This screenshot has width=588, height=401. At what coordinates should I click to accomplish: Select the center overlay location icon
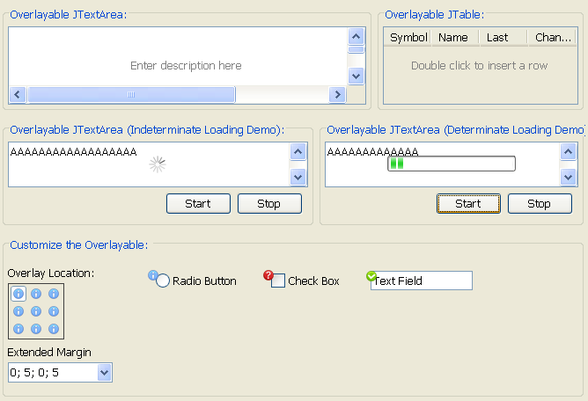(x=36, y=311)
